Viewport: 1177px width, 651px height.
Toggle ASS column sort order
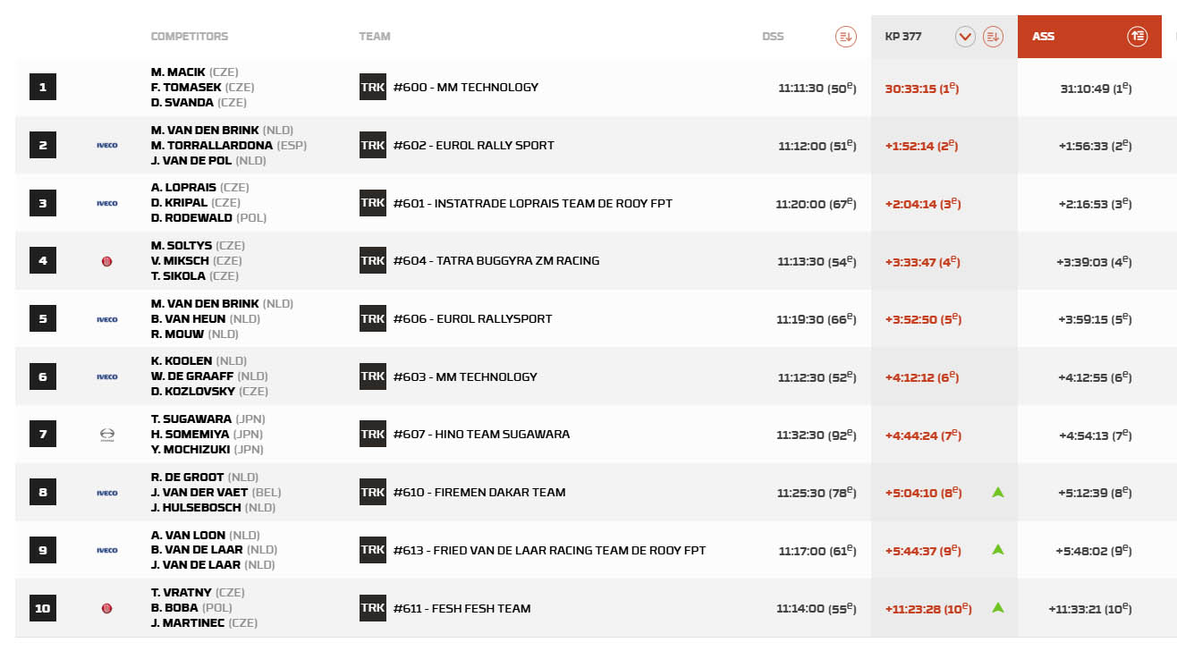(1137, 37)
